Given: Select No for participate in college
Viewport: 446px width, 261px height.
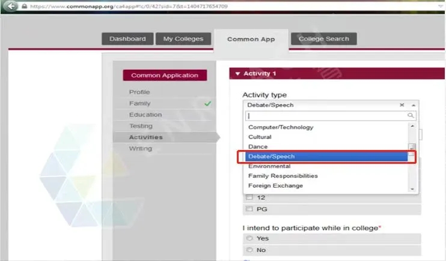Looking at the screenshot, I should [249, 250].
